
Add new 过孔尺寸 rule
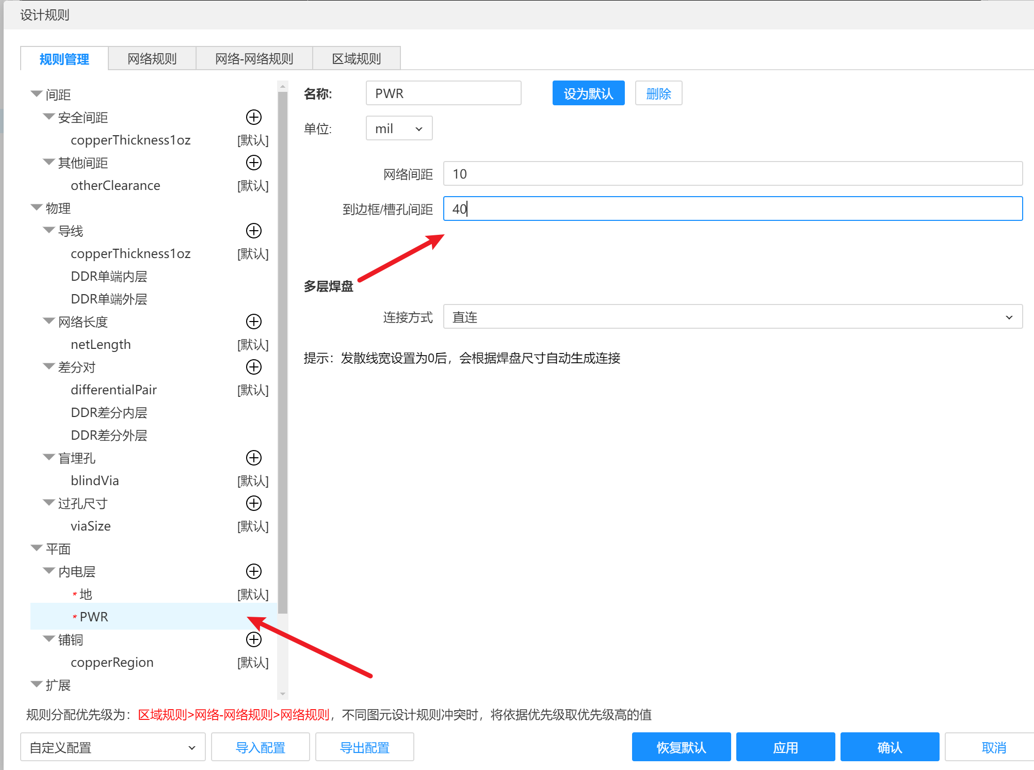[253, 503]
